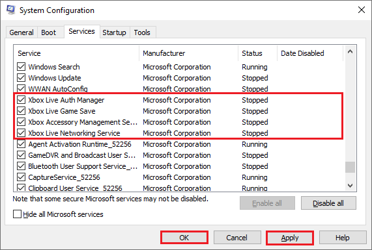Click the Disable all button
The height and width of the screenshot is (250, 372).
click(x=328, y=203)
